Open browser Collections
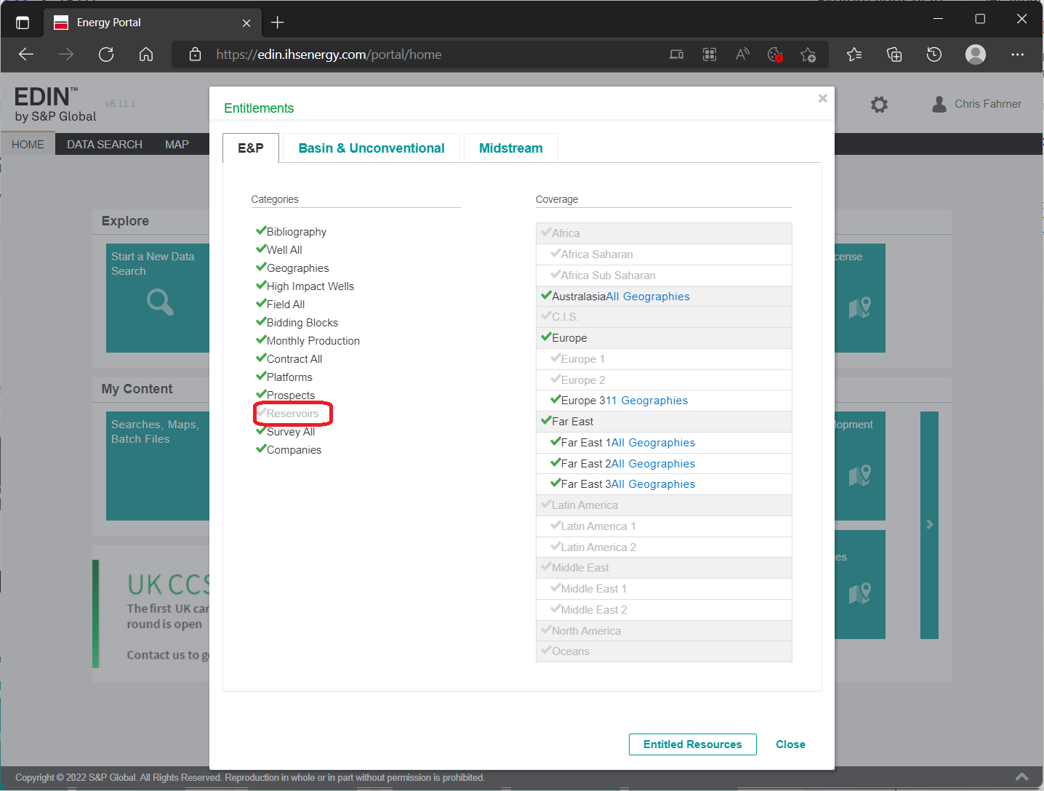 (894, 55)
